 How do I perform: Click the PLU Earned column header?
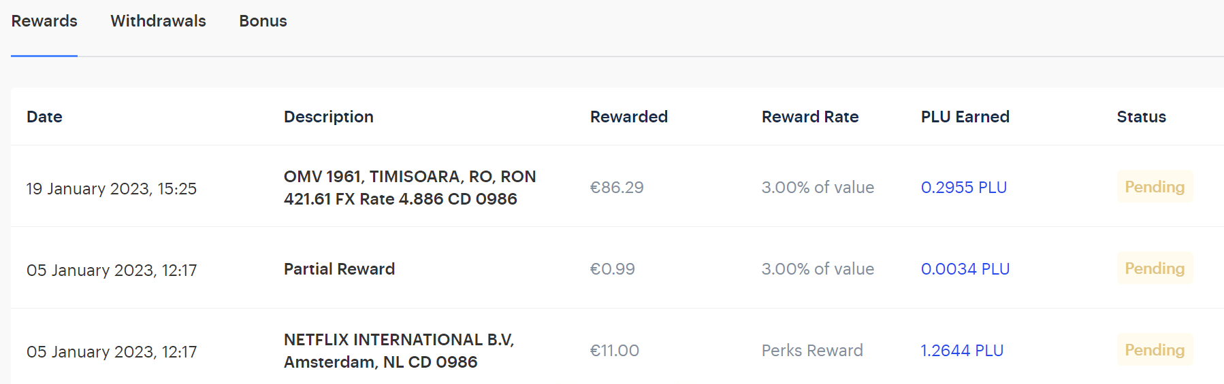click(x=965, y=117)
